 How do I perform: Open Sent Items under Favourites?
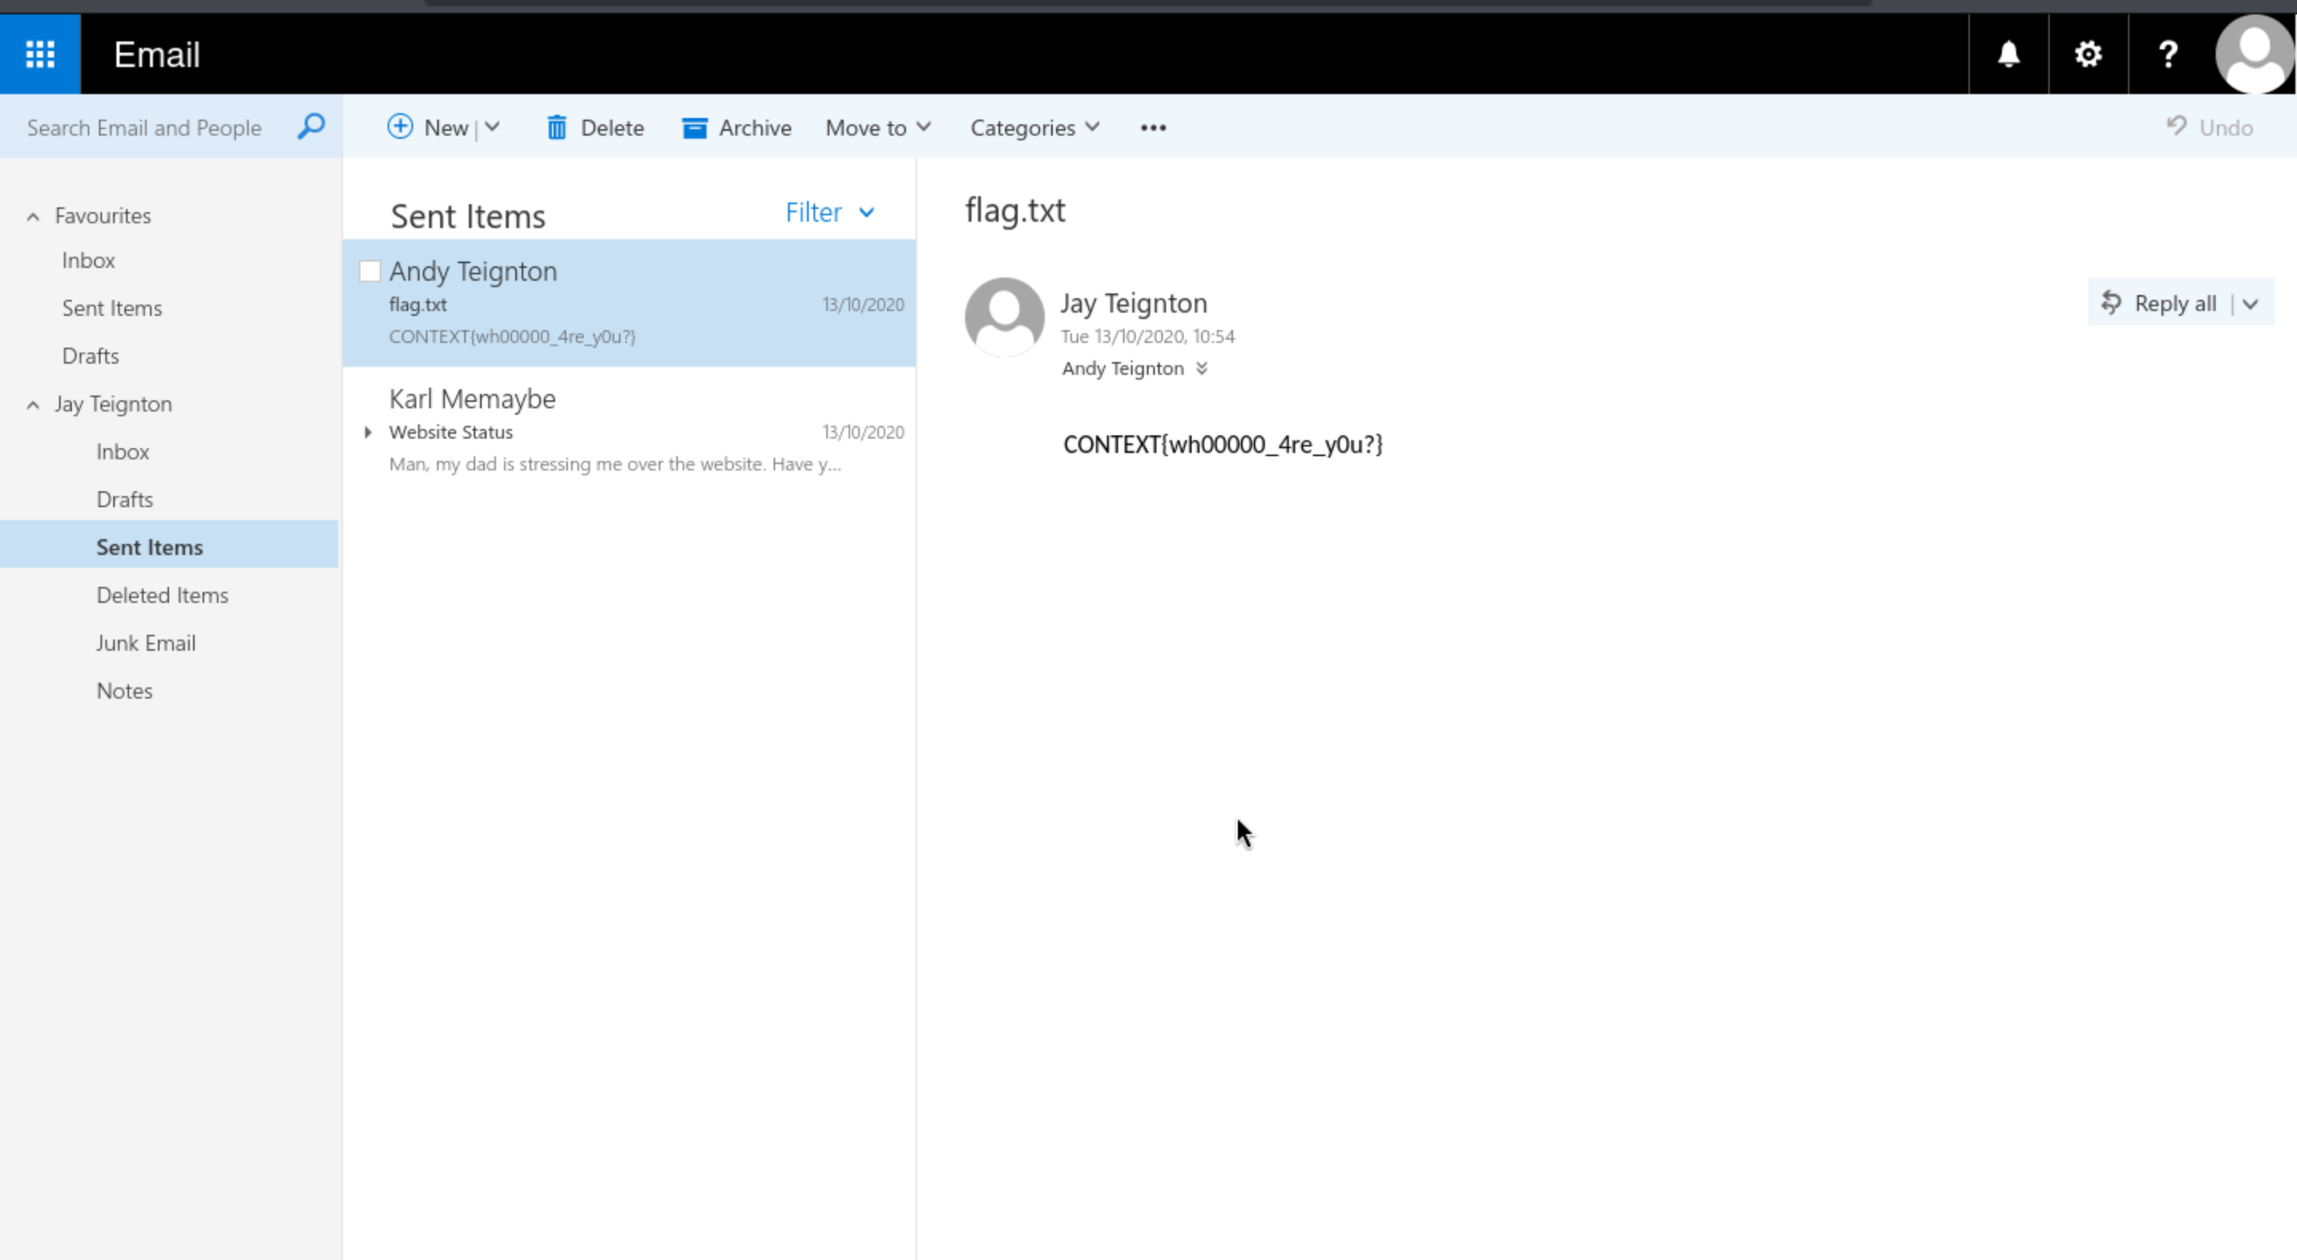click(x=112, y=308)
